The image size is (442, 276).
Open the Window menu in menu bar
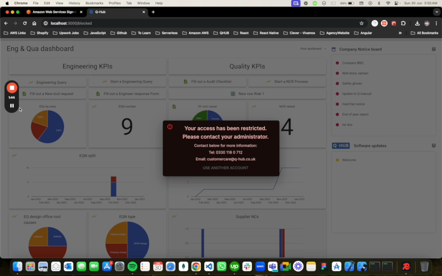[143, 3]
